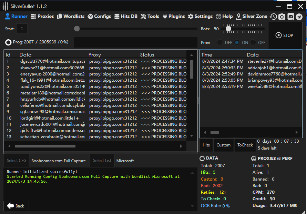Click the Back button
Viewport: 307px width, 214px height.
[x=16, y=206]
